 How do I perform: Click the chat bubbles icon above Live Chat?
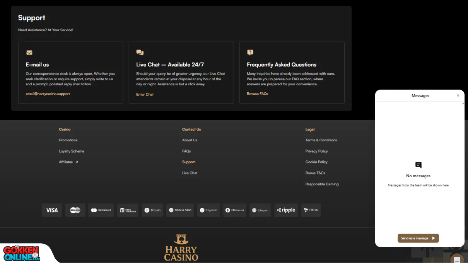pyautogui.click(x=140, y=52)
